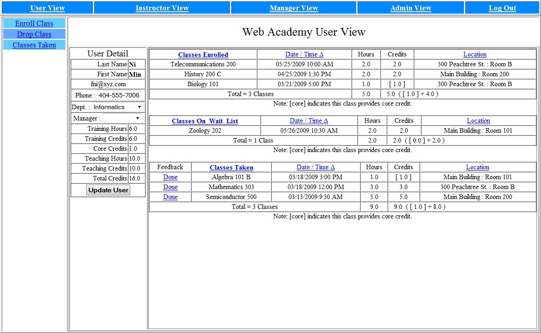This screenshot has width=541, height=333.
Task: Expand the Manager dropdown
Action: tap(122, 118)
